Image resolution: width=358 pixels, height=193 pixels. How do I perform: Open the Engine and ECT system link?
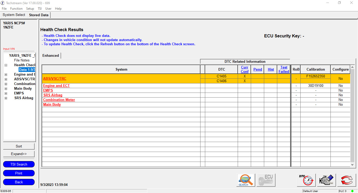(56, 86)
